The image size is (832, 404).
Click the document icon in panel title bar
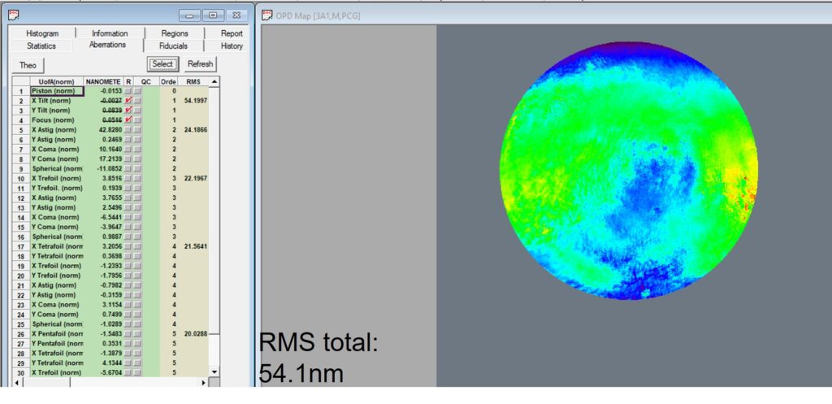pyautogui.click(x=14, y=15)
